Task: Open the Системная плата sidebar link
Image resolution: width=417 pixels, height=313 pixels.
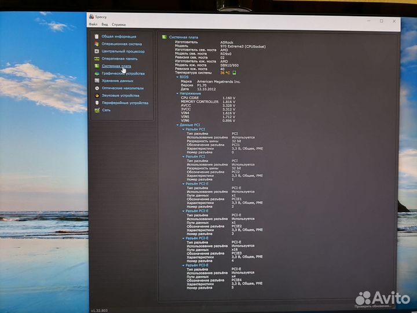Action: pyautogui.click(x=116, y=66)
